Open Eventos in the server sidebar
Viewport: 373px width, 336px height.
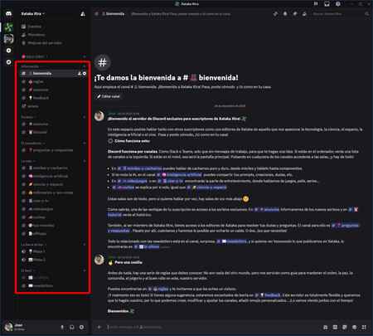tap(54, 27)
